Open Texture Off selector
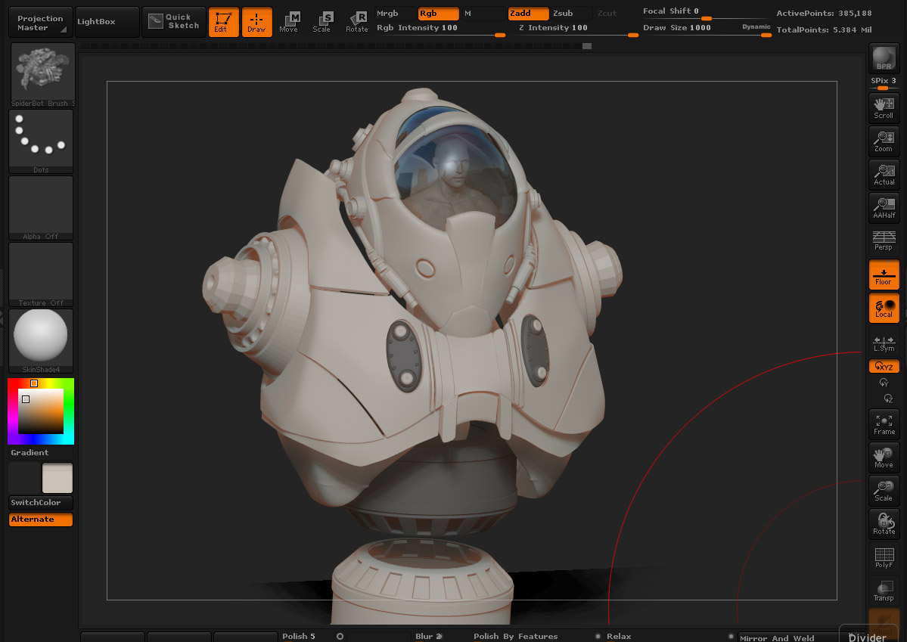The width and height of the screenshot is (907, 642). 41,274
